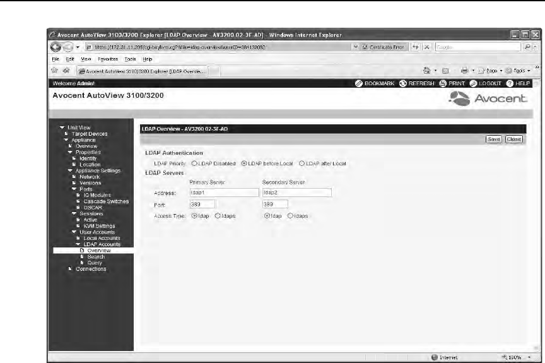This screenshot has height=363, width=545.
Task: Click the Certificate Error warning
Action: [x=383, y=47]
